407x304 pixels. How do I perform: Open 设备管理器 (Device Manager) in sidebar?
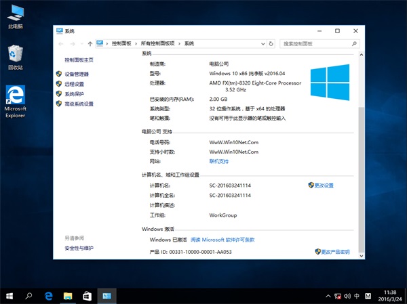pos(76,74)
